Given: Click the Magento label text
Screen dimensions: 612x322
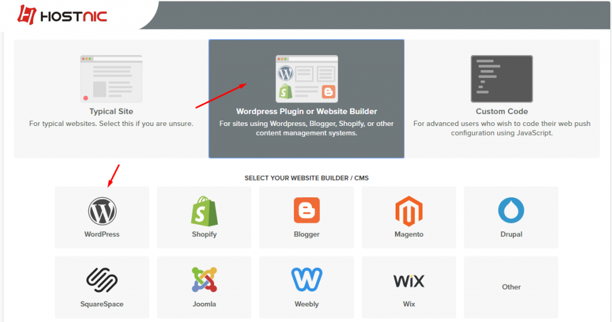Looking at the screenshot, I should [x=409, y=234].
